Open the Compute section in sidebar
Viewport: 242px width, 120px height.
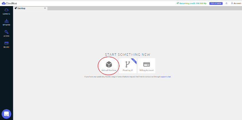point(6,12)
